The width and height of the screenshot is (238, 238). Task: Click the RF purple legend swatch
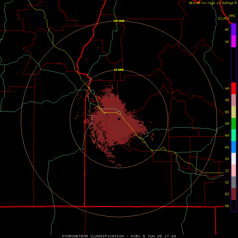[234, 29]
